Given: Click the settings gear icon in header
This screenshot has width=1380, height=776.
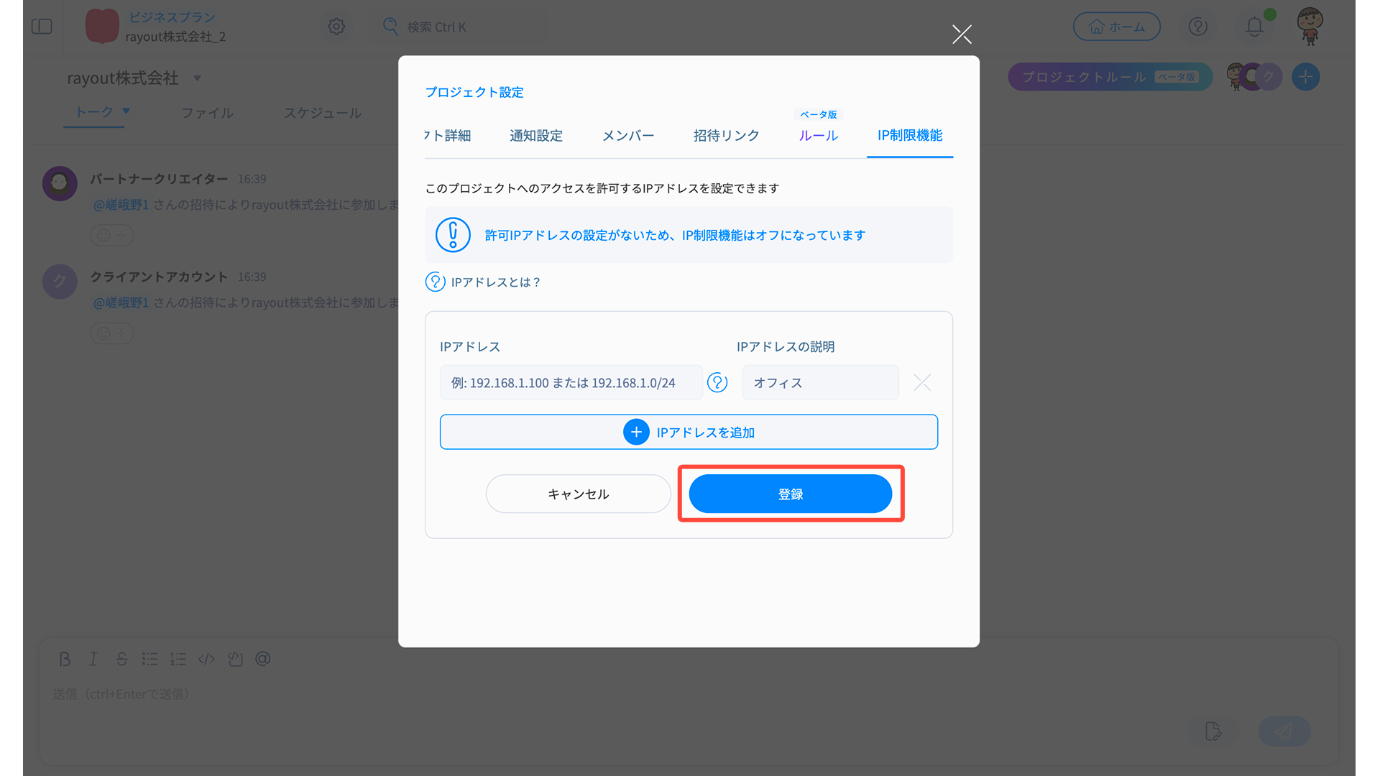Looking at the screenshot, I should click(336, 27).
